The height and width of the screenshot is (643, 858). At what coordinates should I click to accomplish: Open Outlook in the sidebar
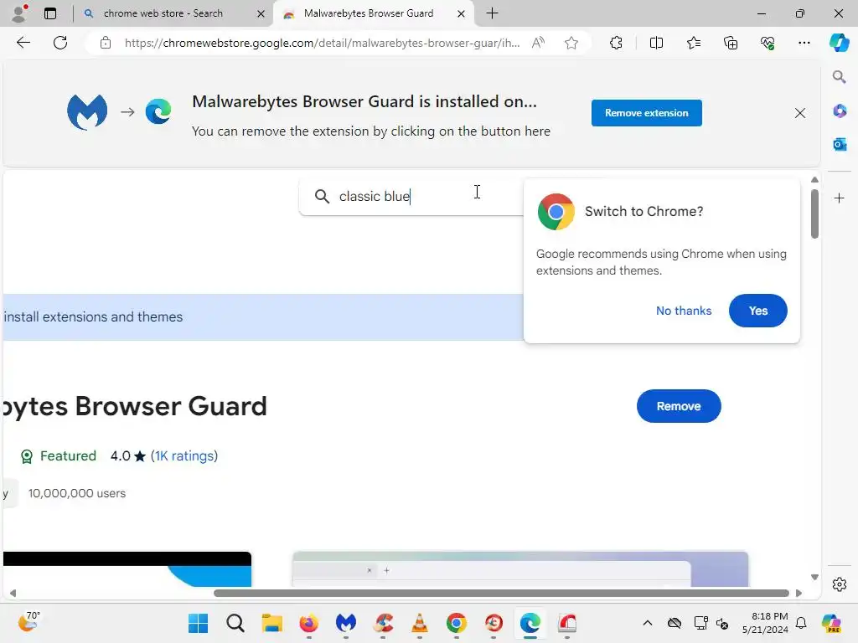(840, 144)
